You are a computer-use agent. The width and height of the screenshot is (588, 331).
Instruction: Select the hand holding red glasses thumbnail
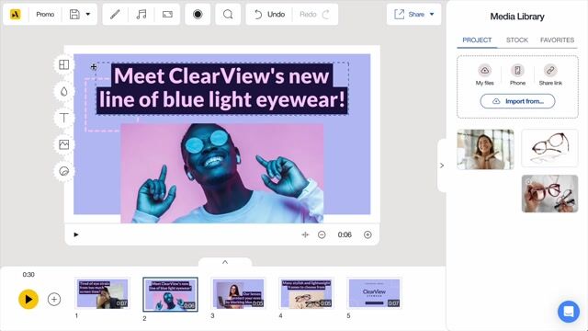point(549,194)
